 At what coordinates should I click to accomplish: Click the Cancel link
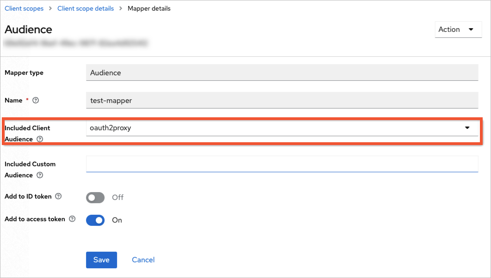[x=143, y=260]
